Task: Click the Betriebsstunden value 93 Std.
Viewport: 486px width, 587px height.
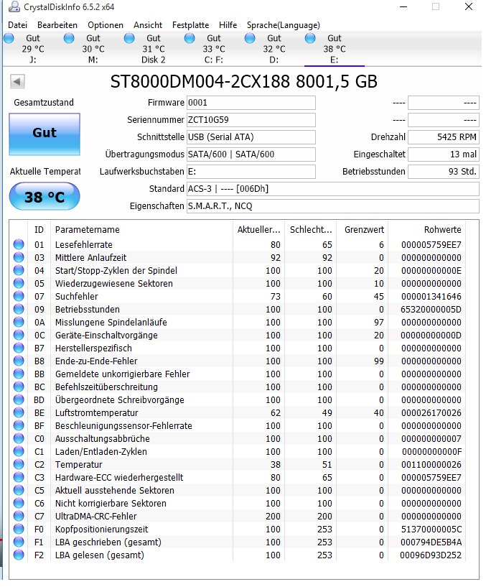Action: coord(444,172)
